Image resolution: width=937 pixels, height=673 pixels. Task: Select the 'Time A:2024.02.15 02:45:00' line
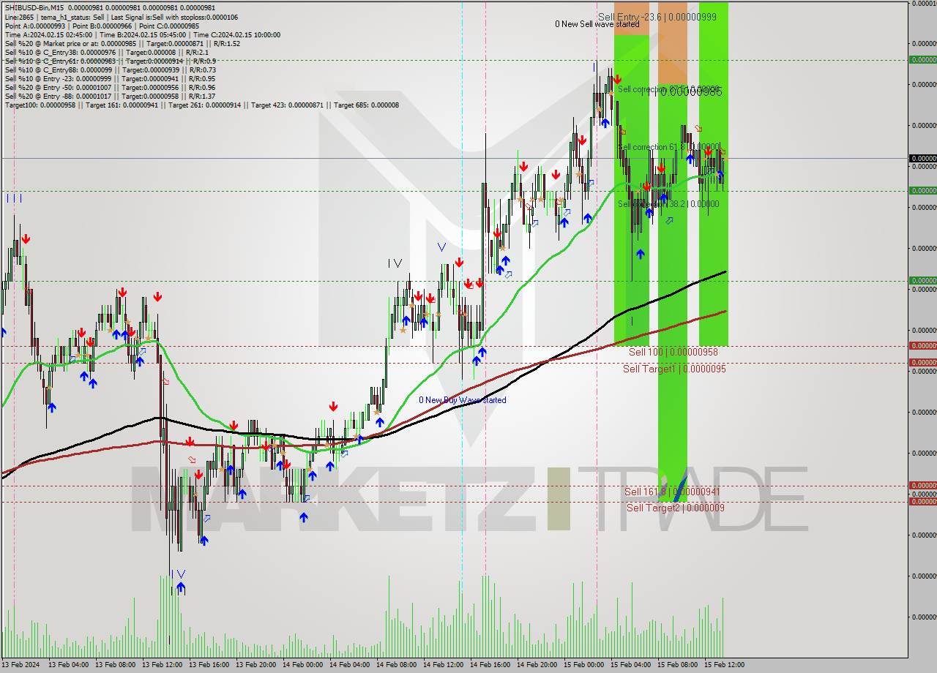tap(142, 34)
